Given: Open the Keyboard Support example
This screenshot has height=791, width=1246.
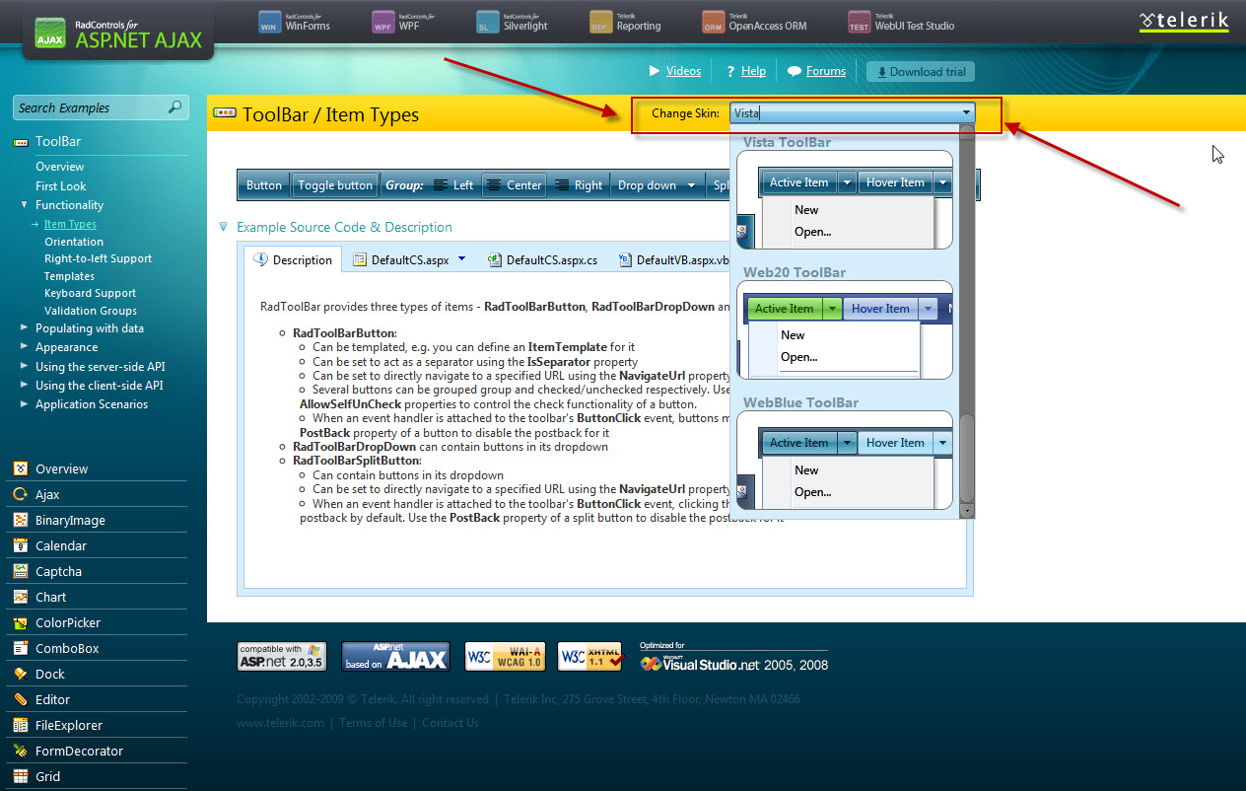Looking at the screenshot, I should pos(90,293).
